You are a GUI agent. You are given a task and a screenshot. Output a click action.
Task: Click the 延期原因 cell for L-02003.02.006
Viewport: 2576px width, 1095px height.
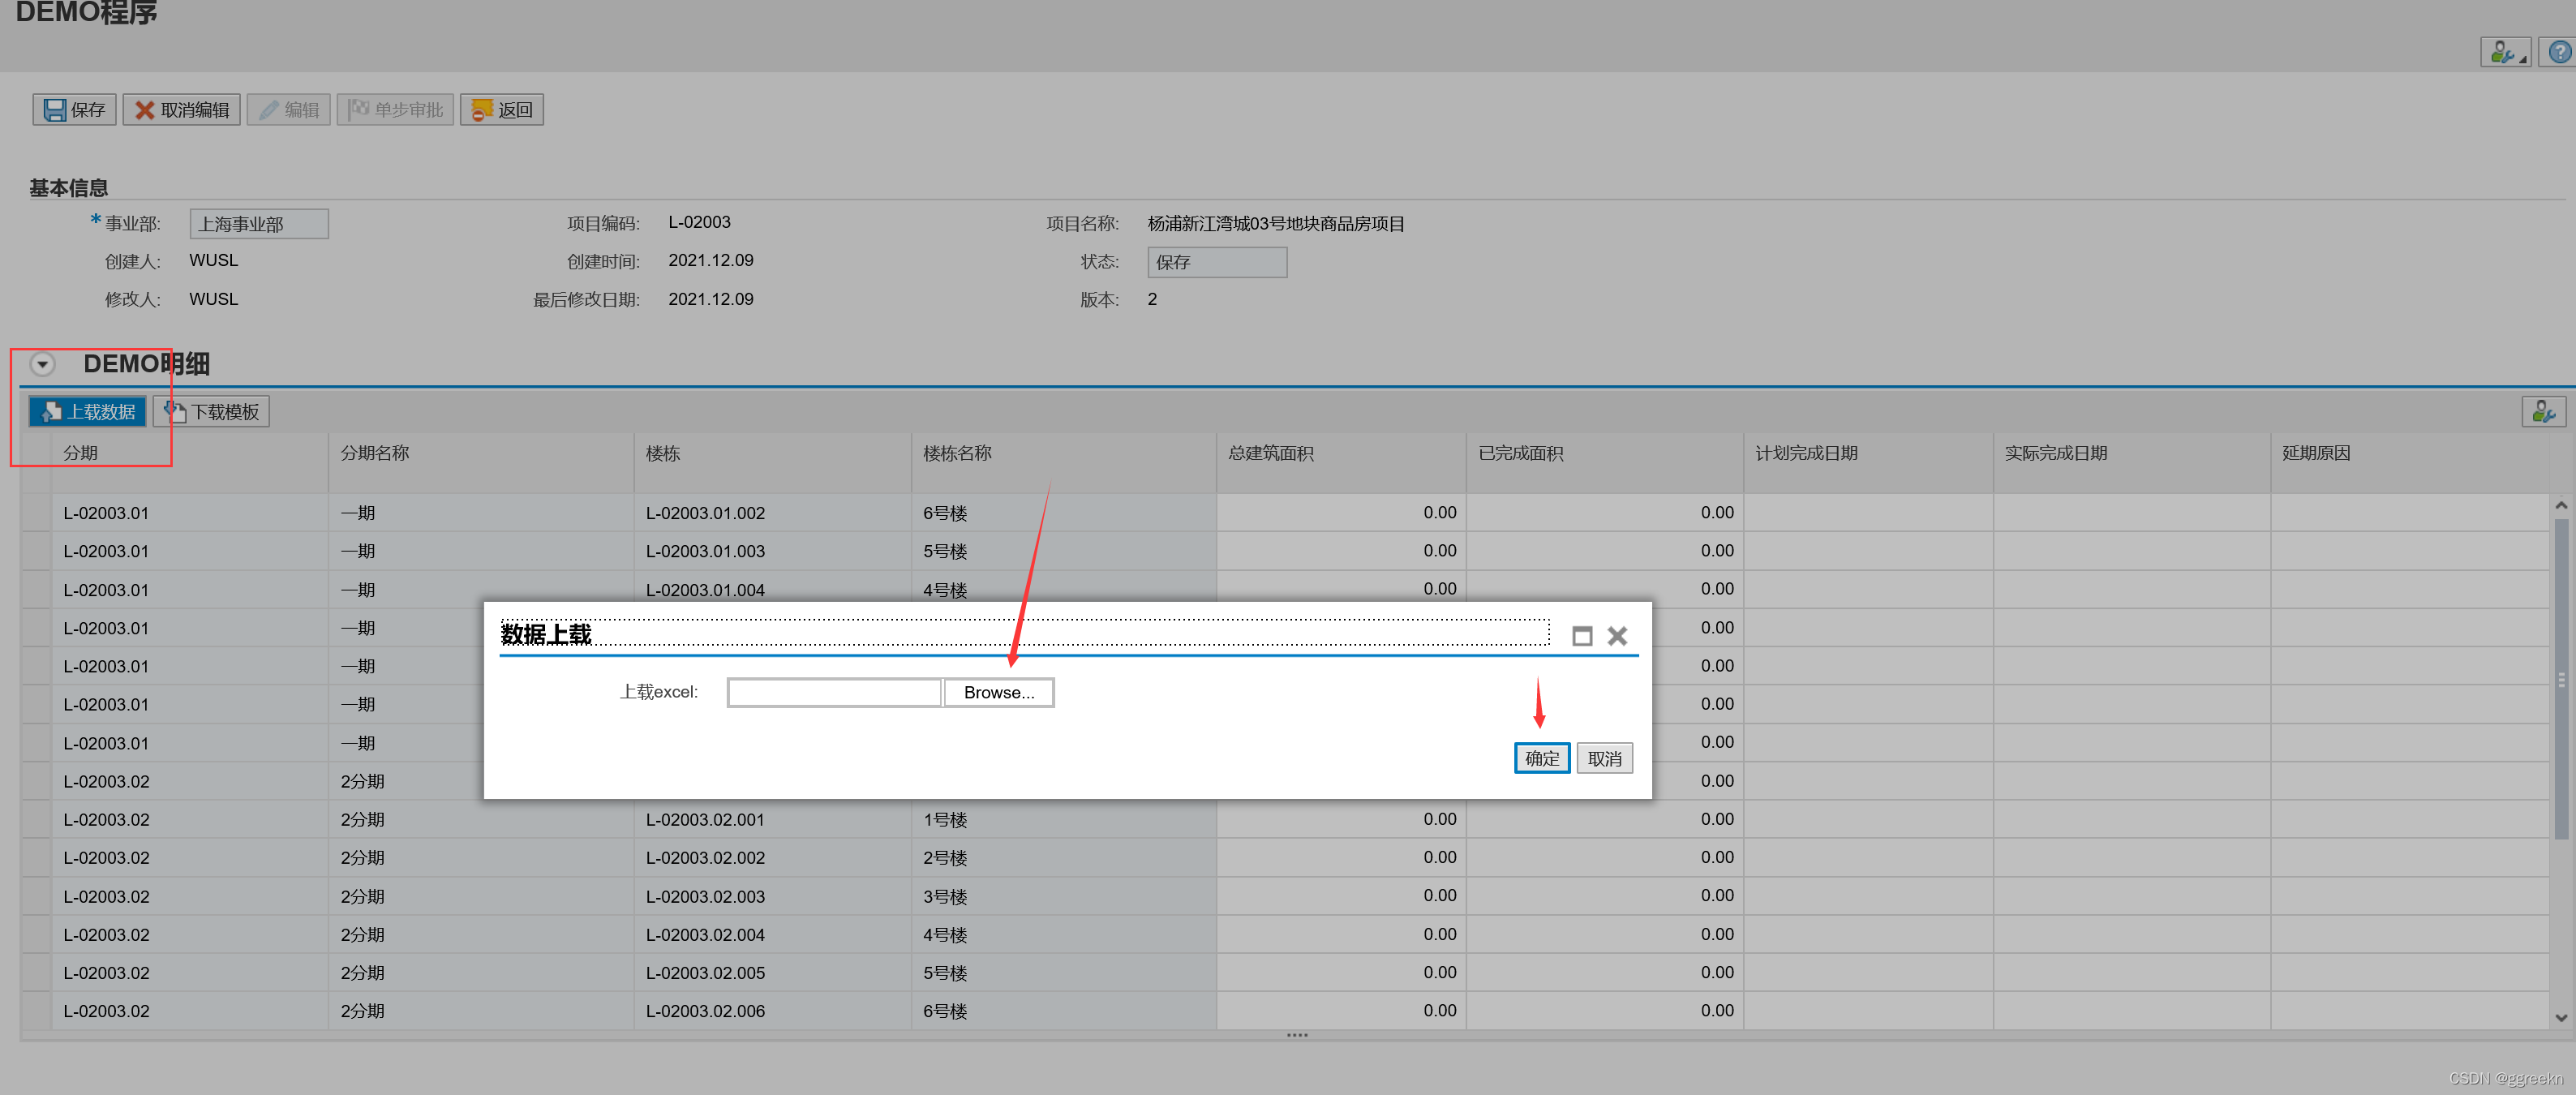click(2409, 1011)
